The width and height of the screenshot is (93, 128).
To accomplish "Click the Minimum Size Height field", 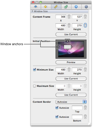I will click(x=77, y=70).
